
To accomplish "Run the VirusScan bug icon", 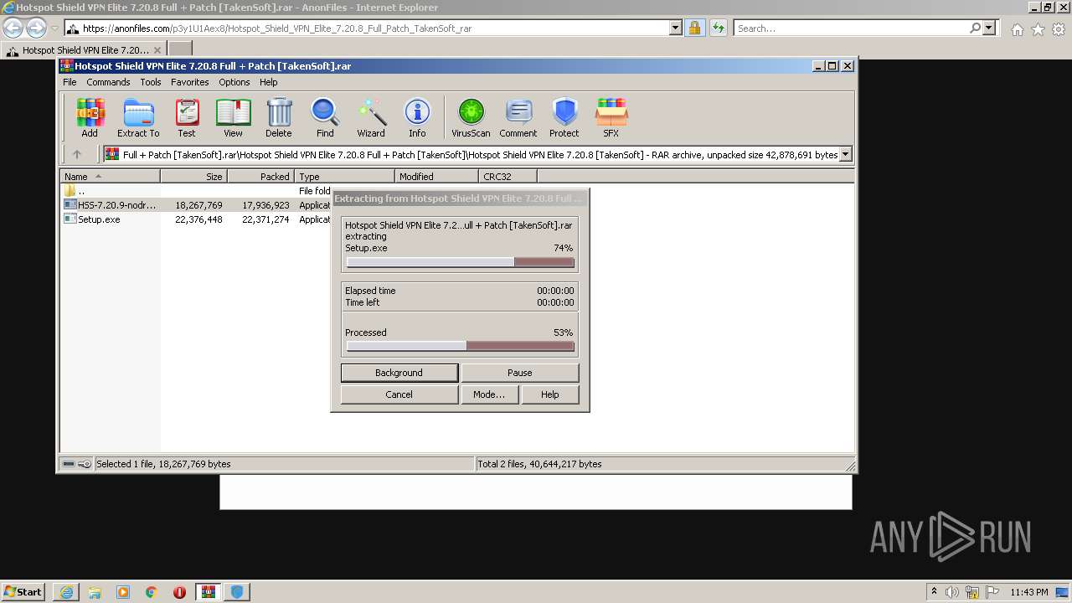I will pos(471,117).
